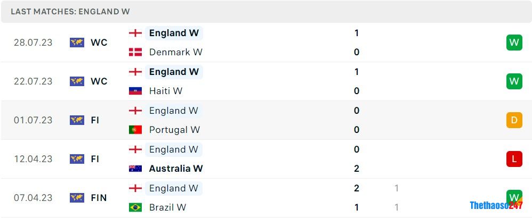Click the red L loss badge
Screen dimensions: 532x218
[x=514, y=159]
